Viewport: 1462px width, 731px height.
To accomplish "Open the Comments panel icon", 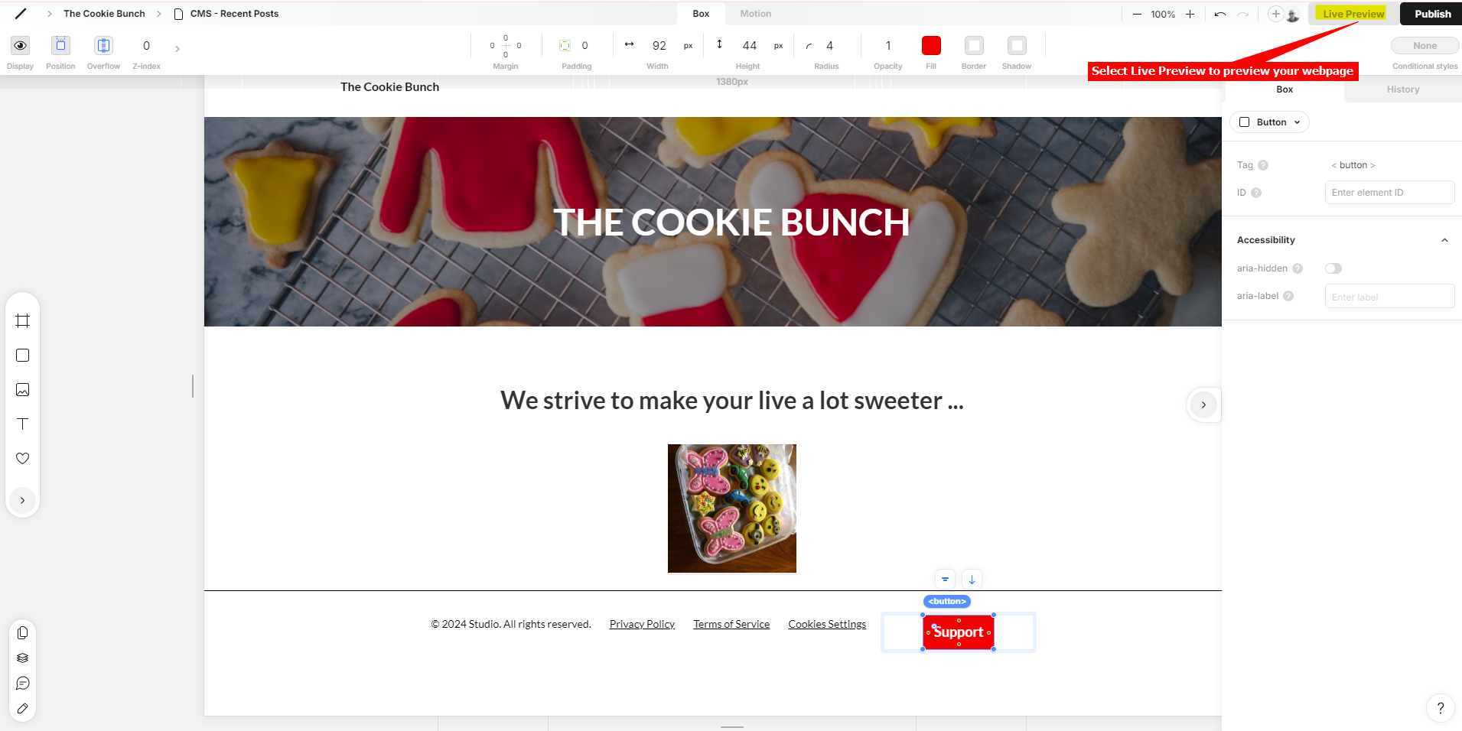I will tap(23, 684).
